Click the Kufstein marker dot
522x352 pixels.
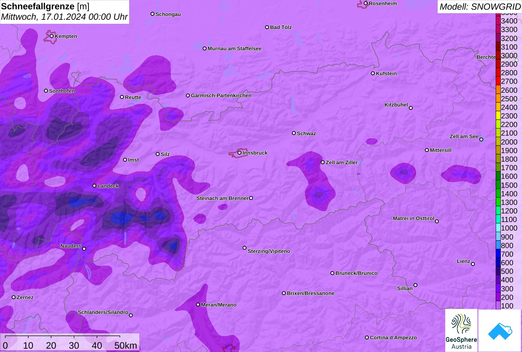pos(373,73)
